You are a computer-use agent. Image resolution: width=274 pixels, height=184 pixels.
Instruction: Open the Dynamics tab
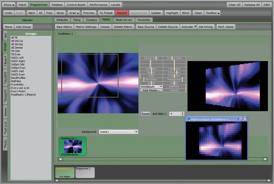pos(92,20)
